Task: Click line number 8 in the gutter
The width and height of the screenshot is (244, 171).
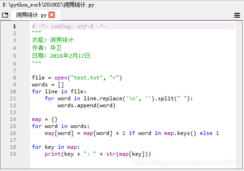Action: pos(14,78)
